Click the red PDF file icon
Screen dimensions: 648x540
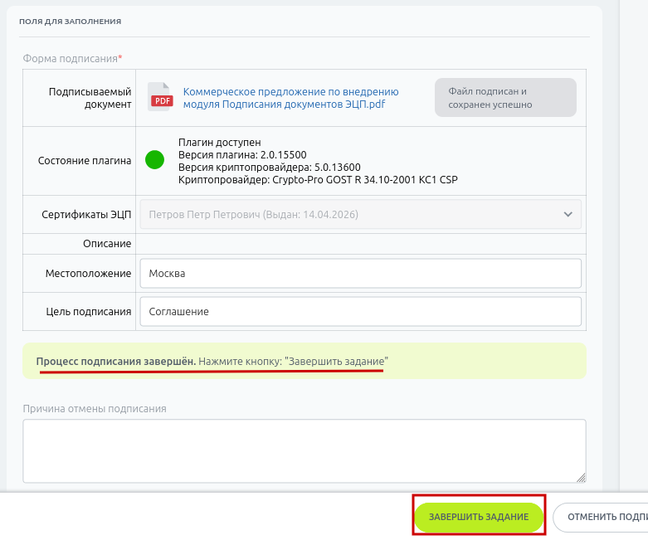coord(160,97)
